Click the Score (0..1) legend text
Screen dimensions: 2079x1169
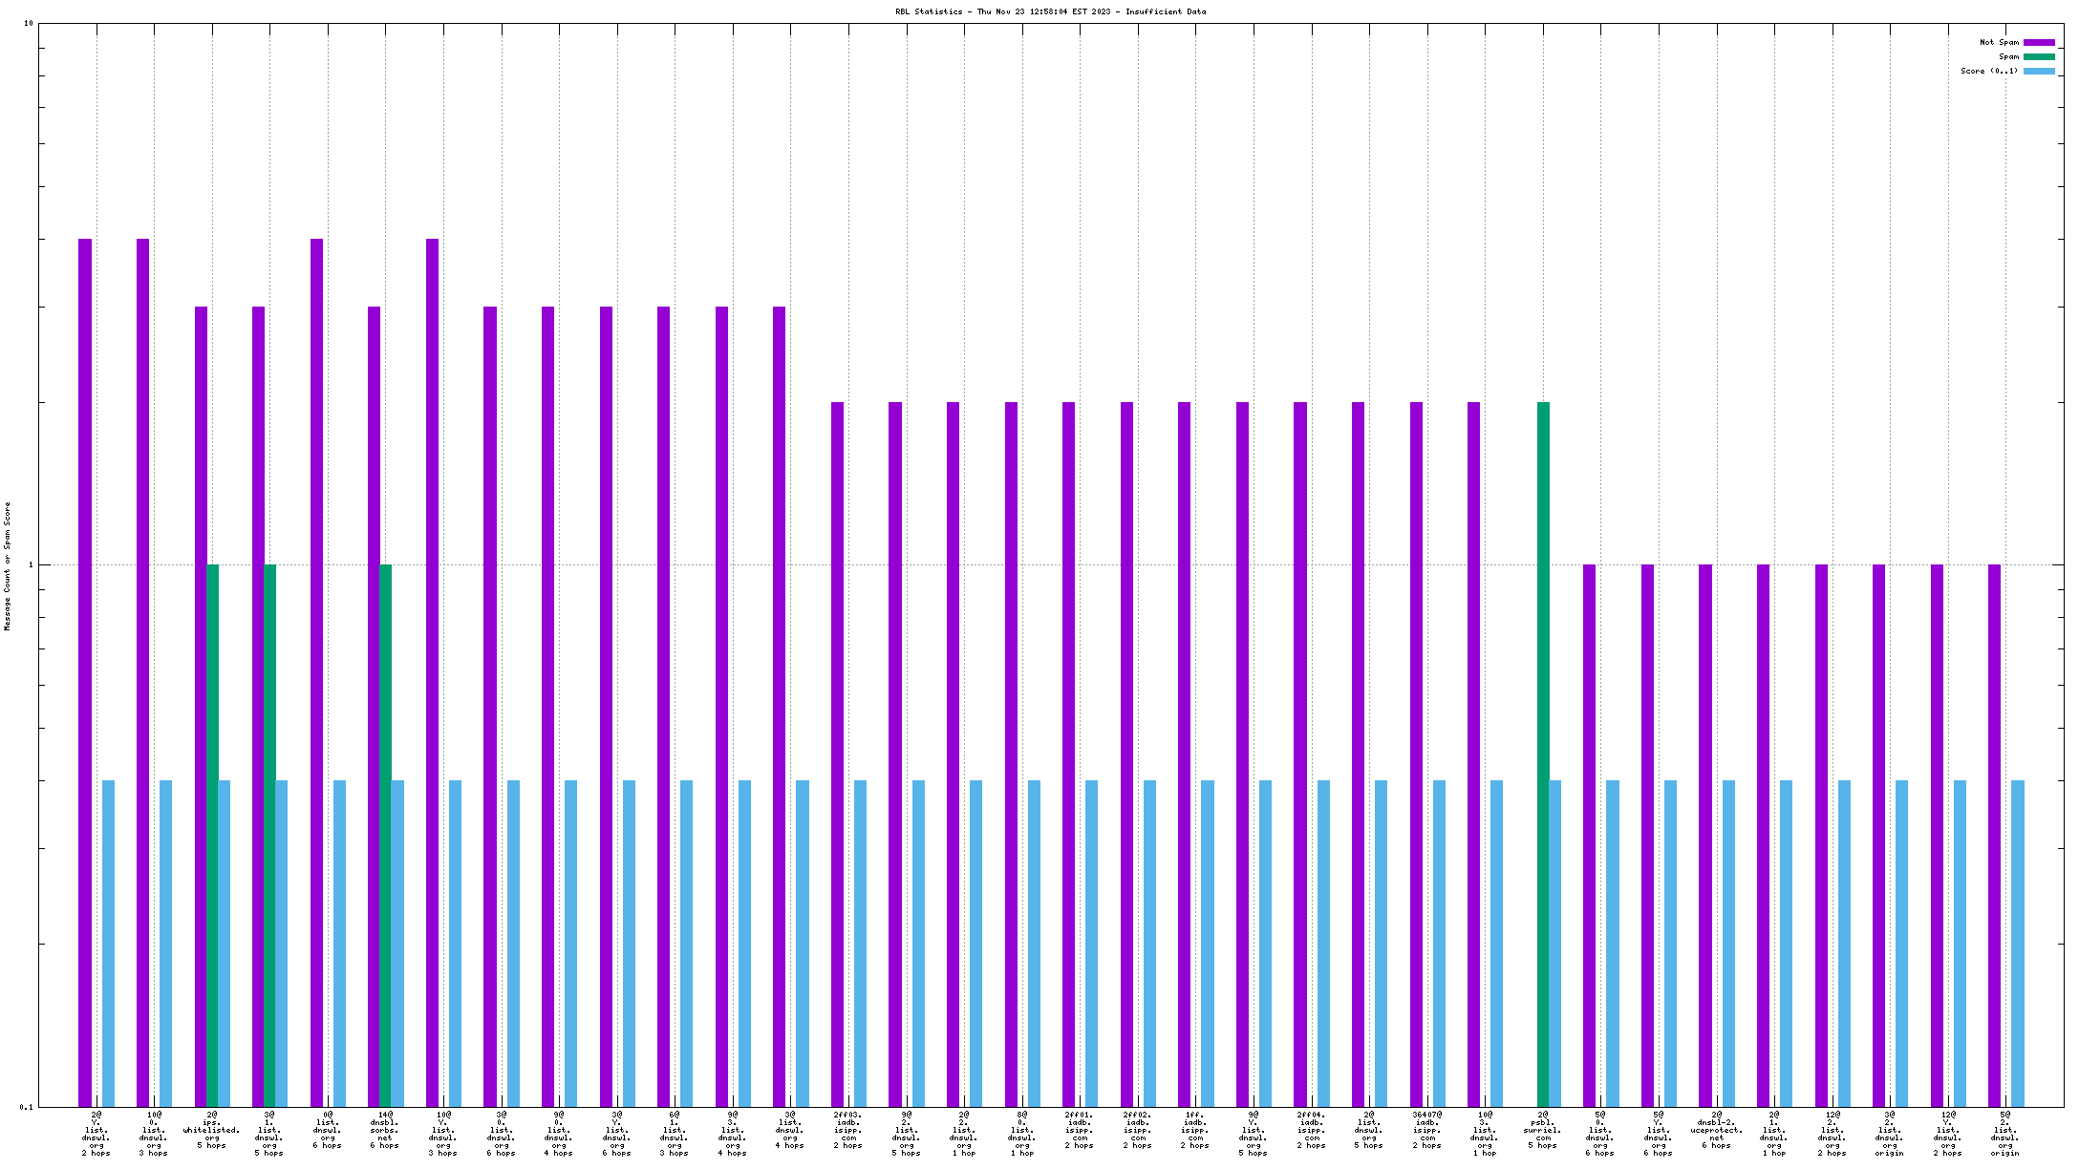pos(1989,71)
